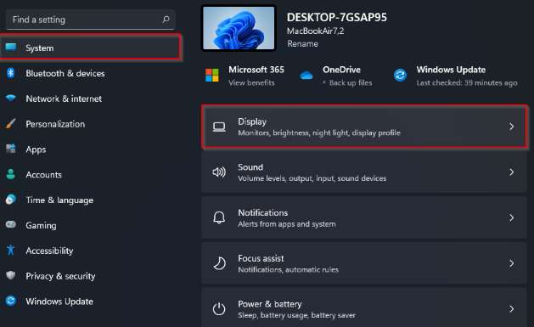Viewport: 534px width, 327px height.
Task: Open Network & internet section
Action: pyautogui.click(x=64, y=99)
